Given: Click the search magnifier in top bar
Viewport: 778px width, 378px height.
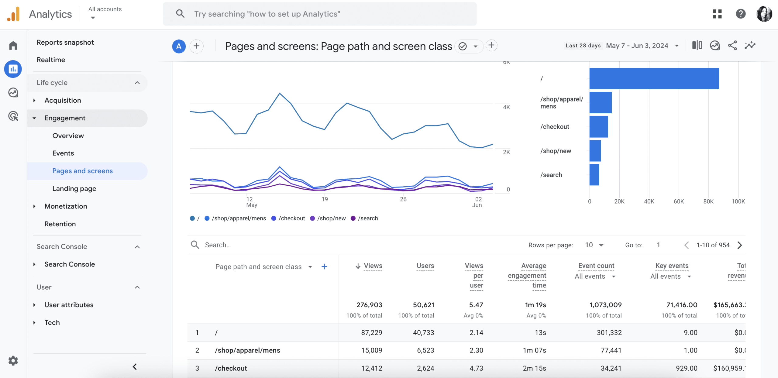Looking at the screenshot, I should coord(180,14).
